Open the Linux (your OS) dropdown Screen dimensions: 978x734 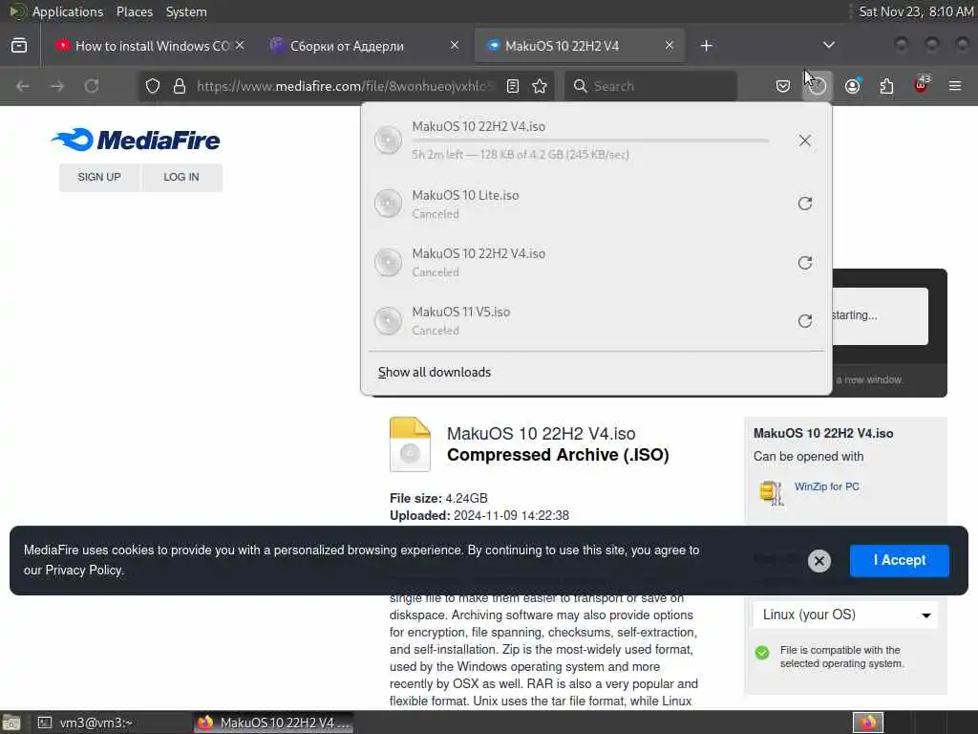845,615
